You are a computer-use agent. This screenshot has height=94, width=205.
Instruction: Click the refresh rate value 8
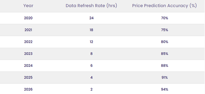point(91,54)
